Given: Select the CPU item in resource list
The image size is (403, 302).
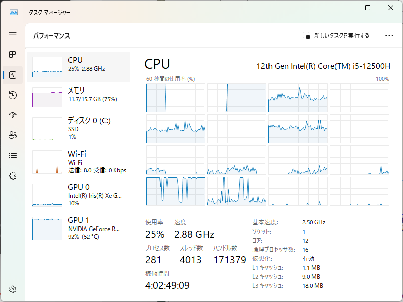Looking at the screenshot, I should (79, 67).
